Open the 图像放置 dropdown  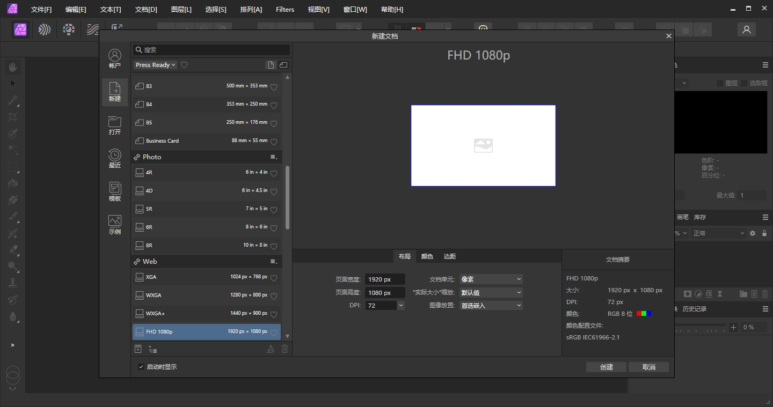(491, 306)
